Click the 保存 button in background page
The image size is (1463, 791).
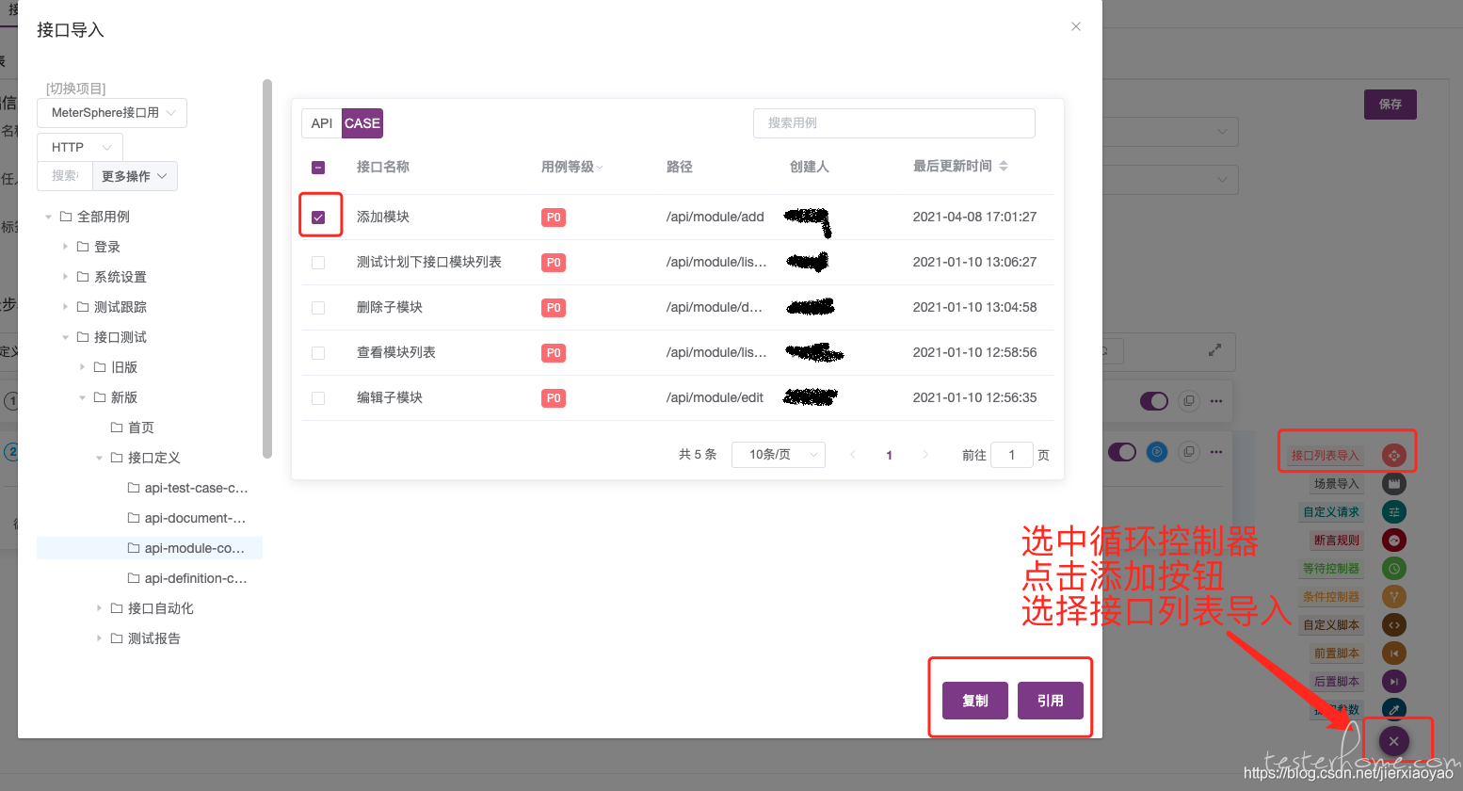(1391, 105)
